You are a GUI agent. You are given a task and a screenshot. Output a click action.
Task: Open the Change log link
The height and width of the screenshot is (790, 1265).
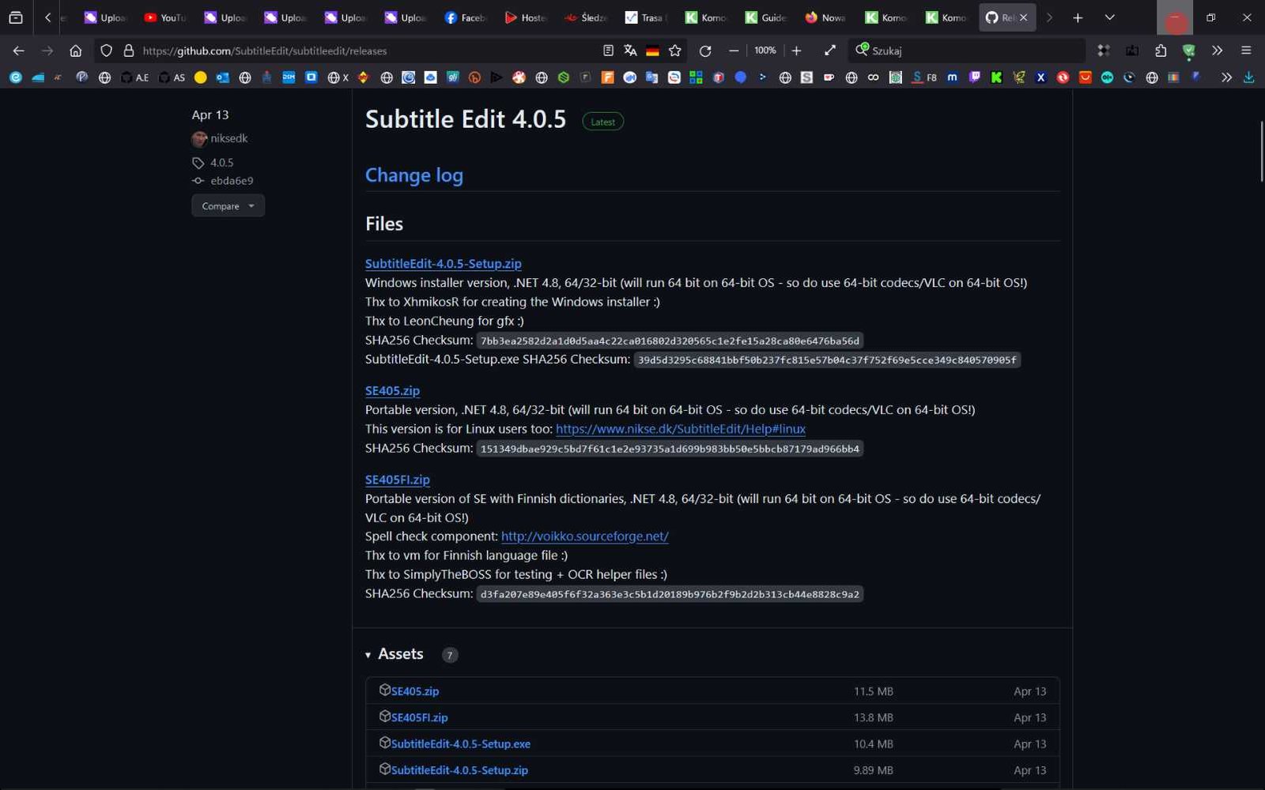coord(413,175)
